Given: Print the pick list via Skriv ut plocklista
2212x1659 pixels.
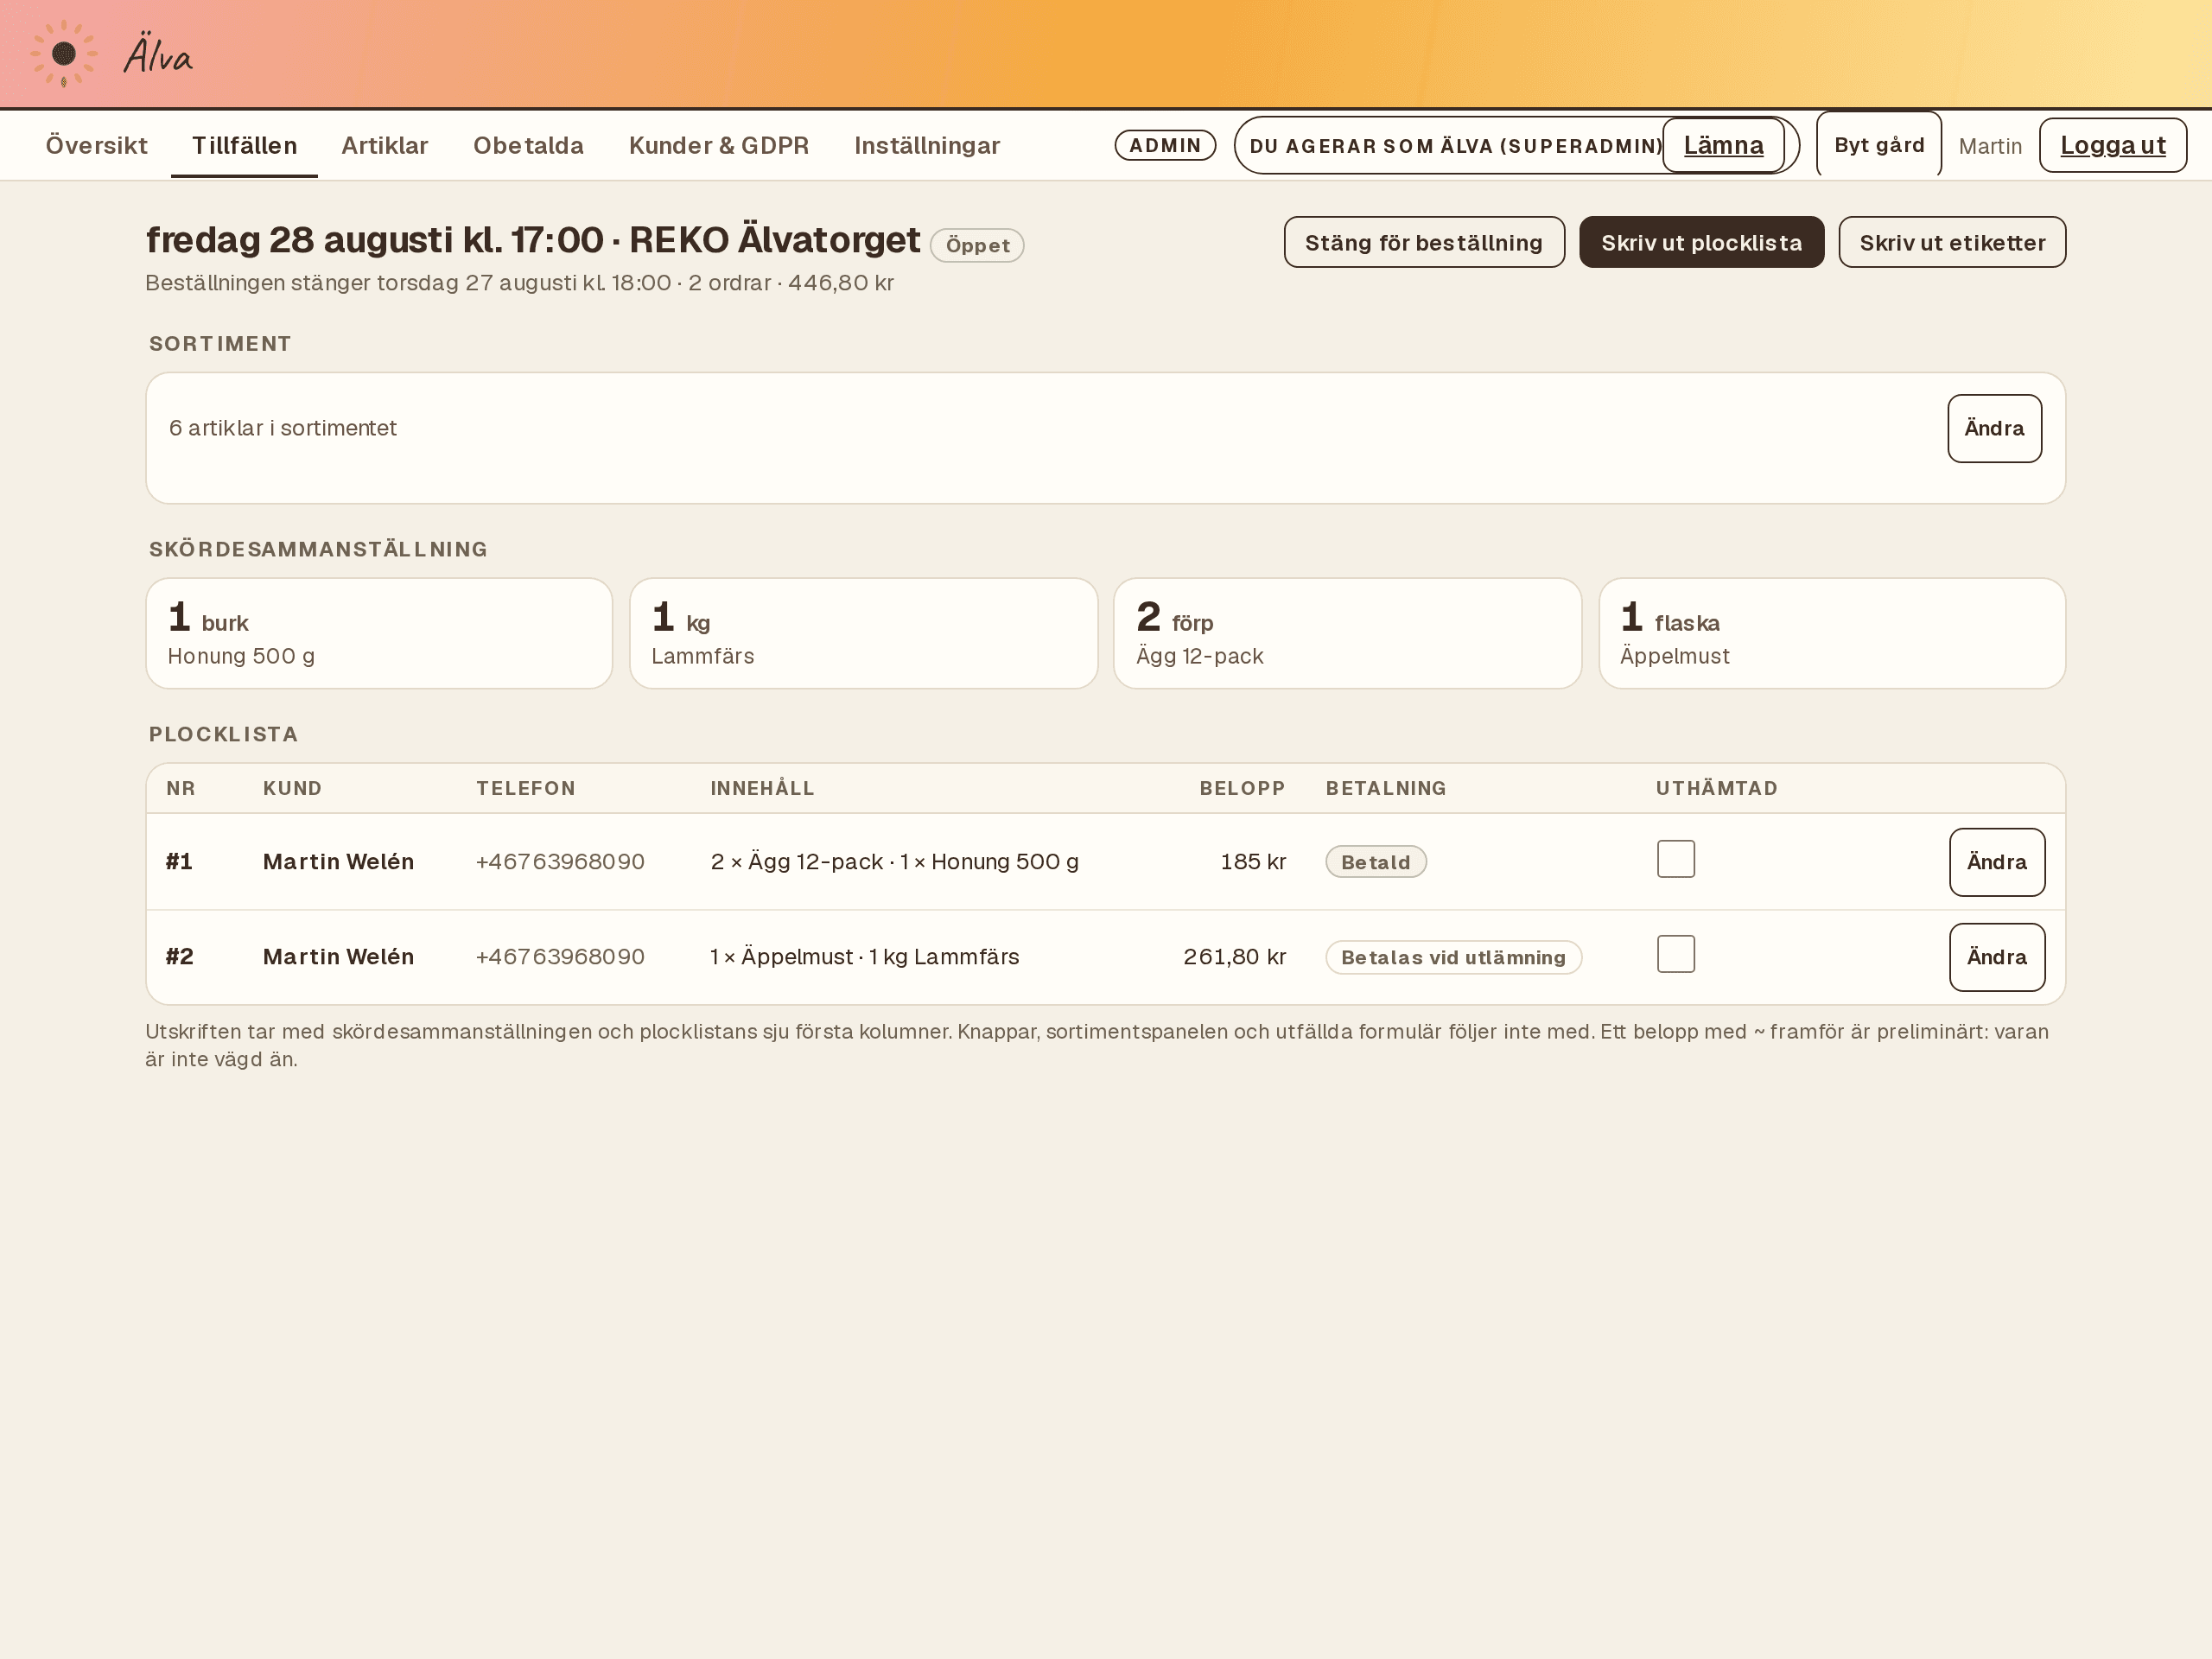Looking at the screenshot, I should pos(1701,242).
